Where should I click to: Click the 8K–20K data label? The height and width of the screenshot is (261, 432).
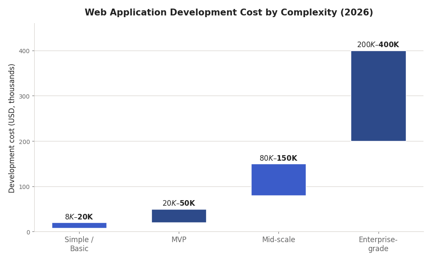(79, 217)
